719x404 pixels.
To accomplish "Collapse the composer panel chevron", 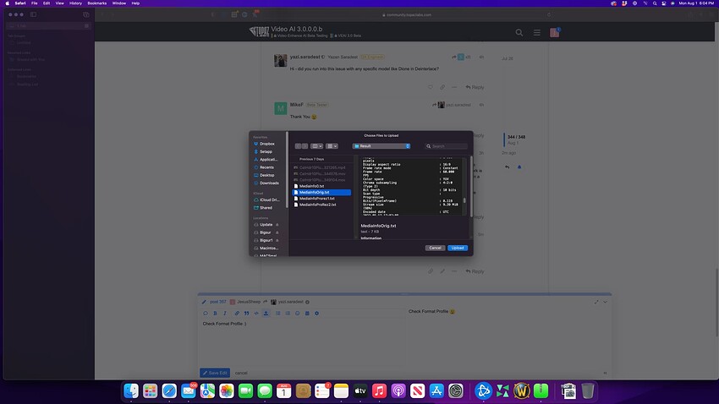I will click(x=606, y=302).
